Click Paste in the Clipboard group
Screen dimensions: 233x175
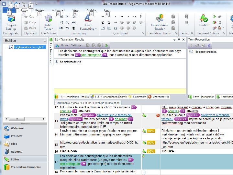tap(30, 28)
